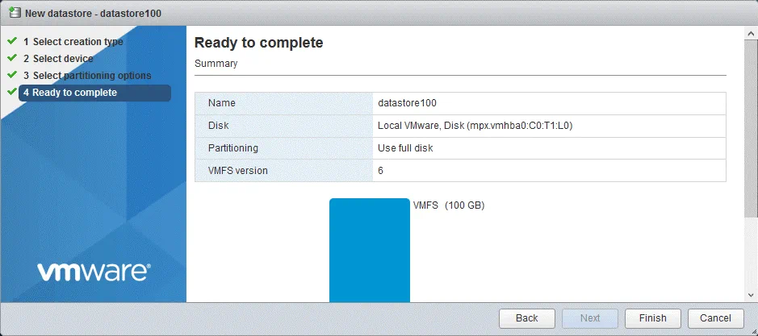Viewport: 758px width, 336px height.
Task: Select the Local VMware Disk value row
Action: 475,126
